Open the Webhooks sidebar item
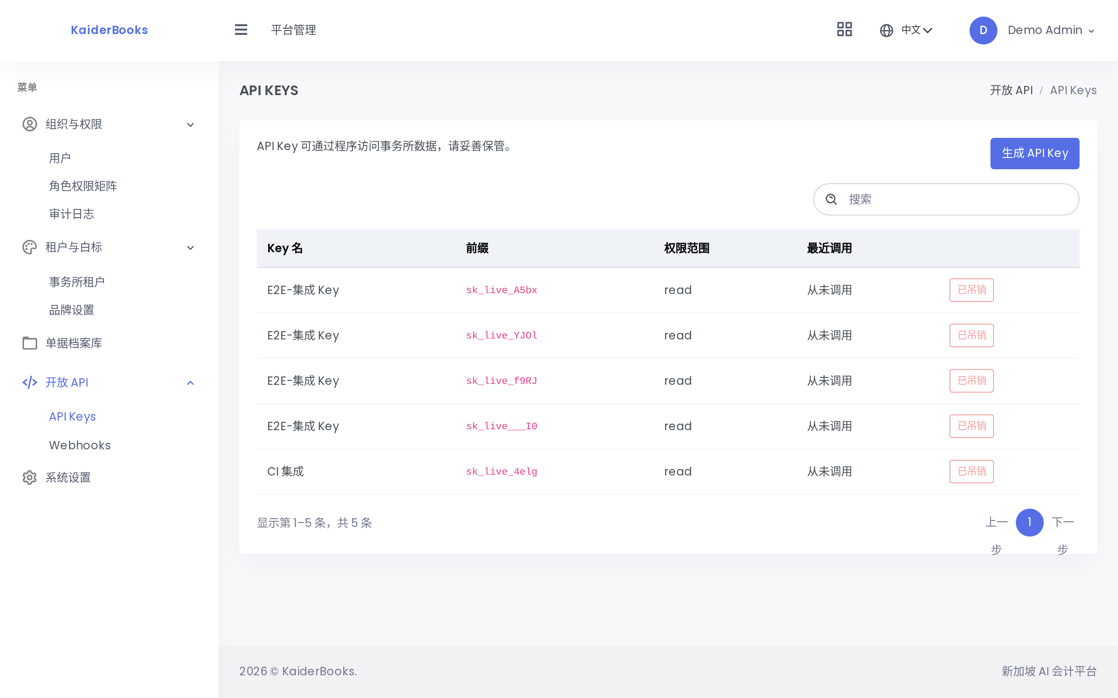This screenshot has height=698, width=1118. pyautogui.click(x=80, y=445)
